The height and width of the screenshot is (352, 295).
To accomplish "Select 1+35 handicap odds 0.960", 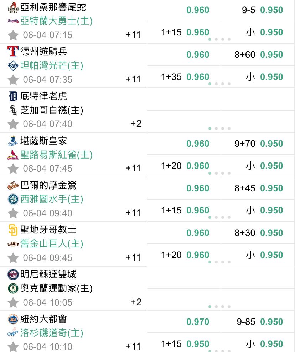I will point(185,77).
